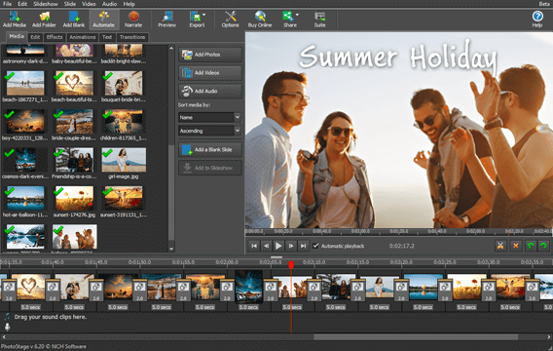This screenshot has height=351, width=553.
Task: Click the Add to Slideshow button
Action: tap(210, 168)
